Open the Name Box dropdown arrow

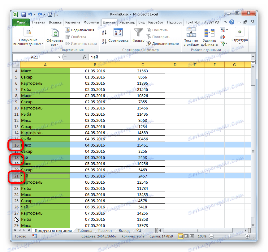[59, 57]
